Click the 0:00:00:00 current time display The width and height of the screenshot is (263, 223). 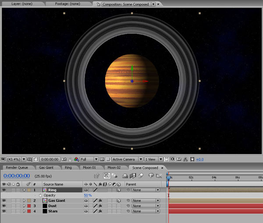click(17, 176)
